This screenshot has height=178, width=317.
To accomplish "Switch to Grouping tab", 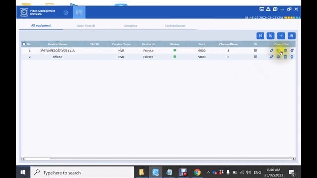I will pos(130,26).
